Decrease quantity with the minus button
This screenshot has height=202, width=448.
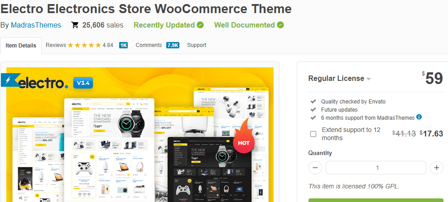315,168
